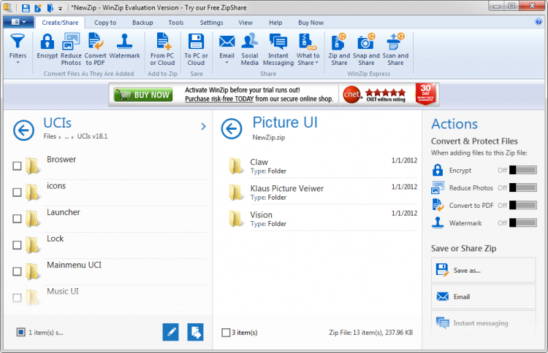Click the second quick access toolbar icon
The width and height of the screenshot is (548, 353).
pos(38,7)
